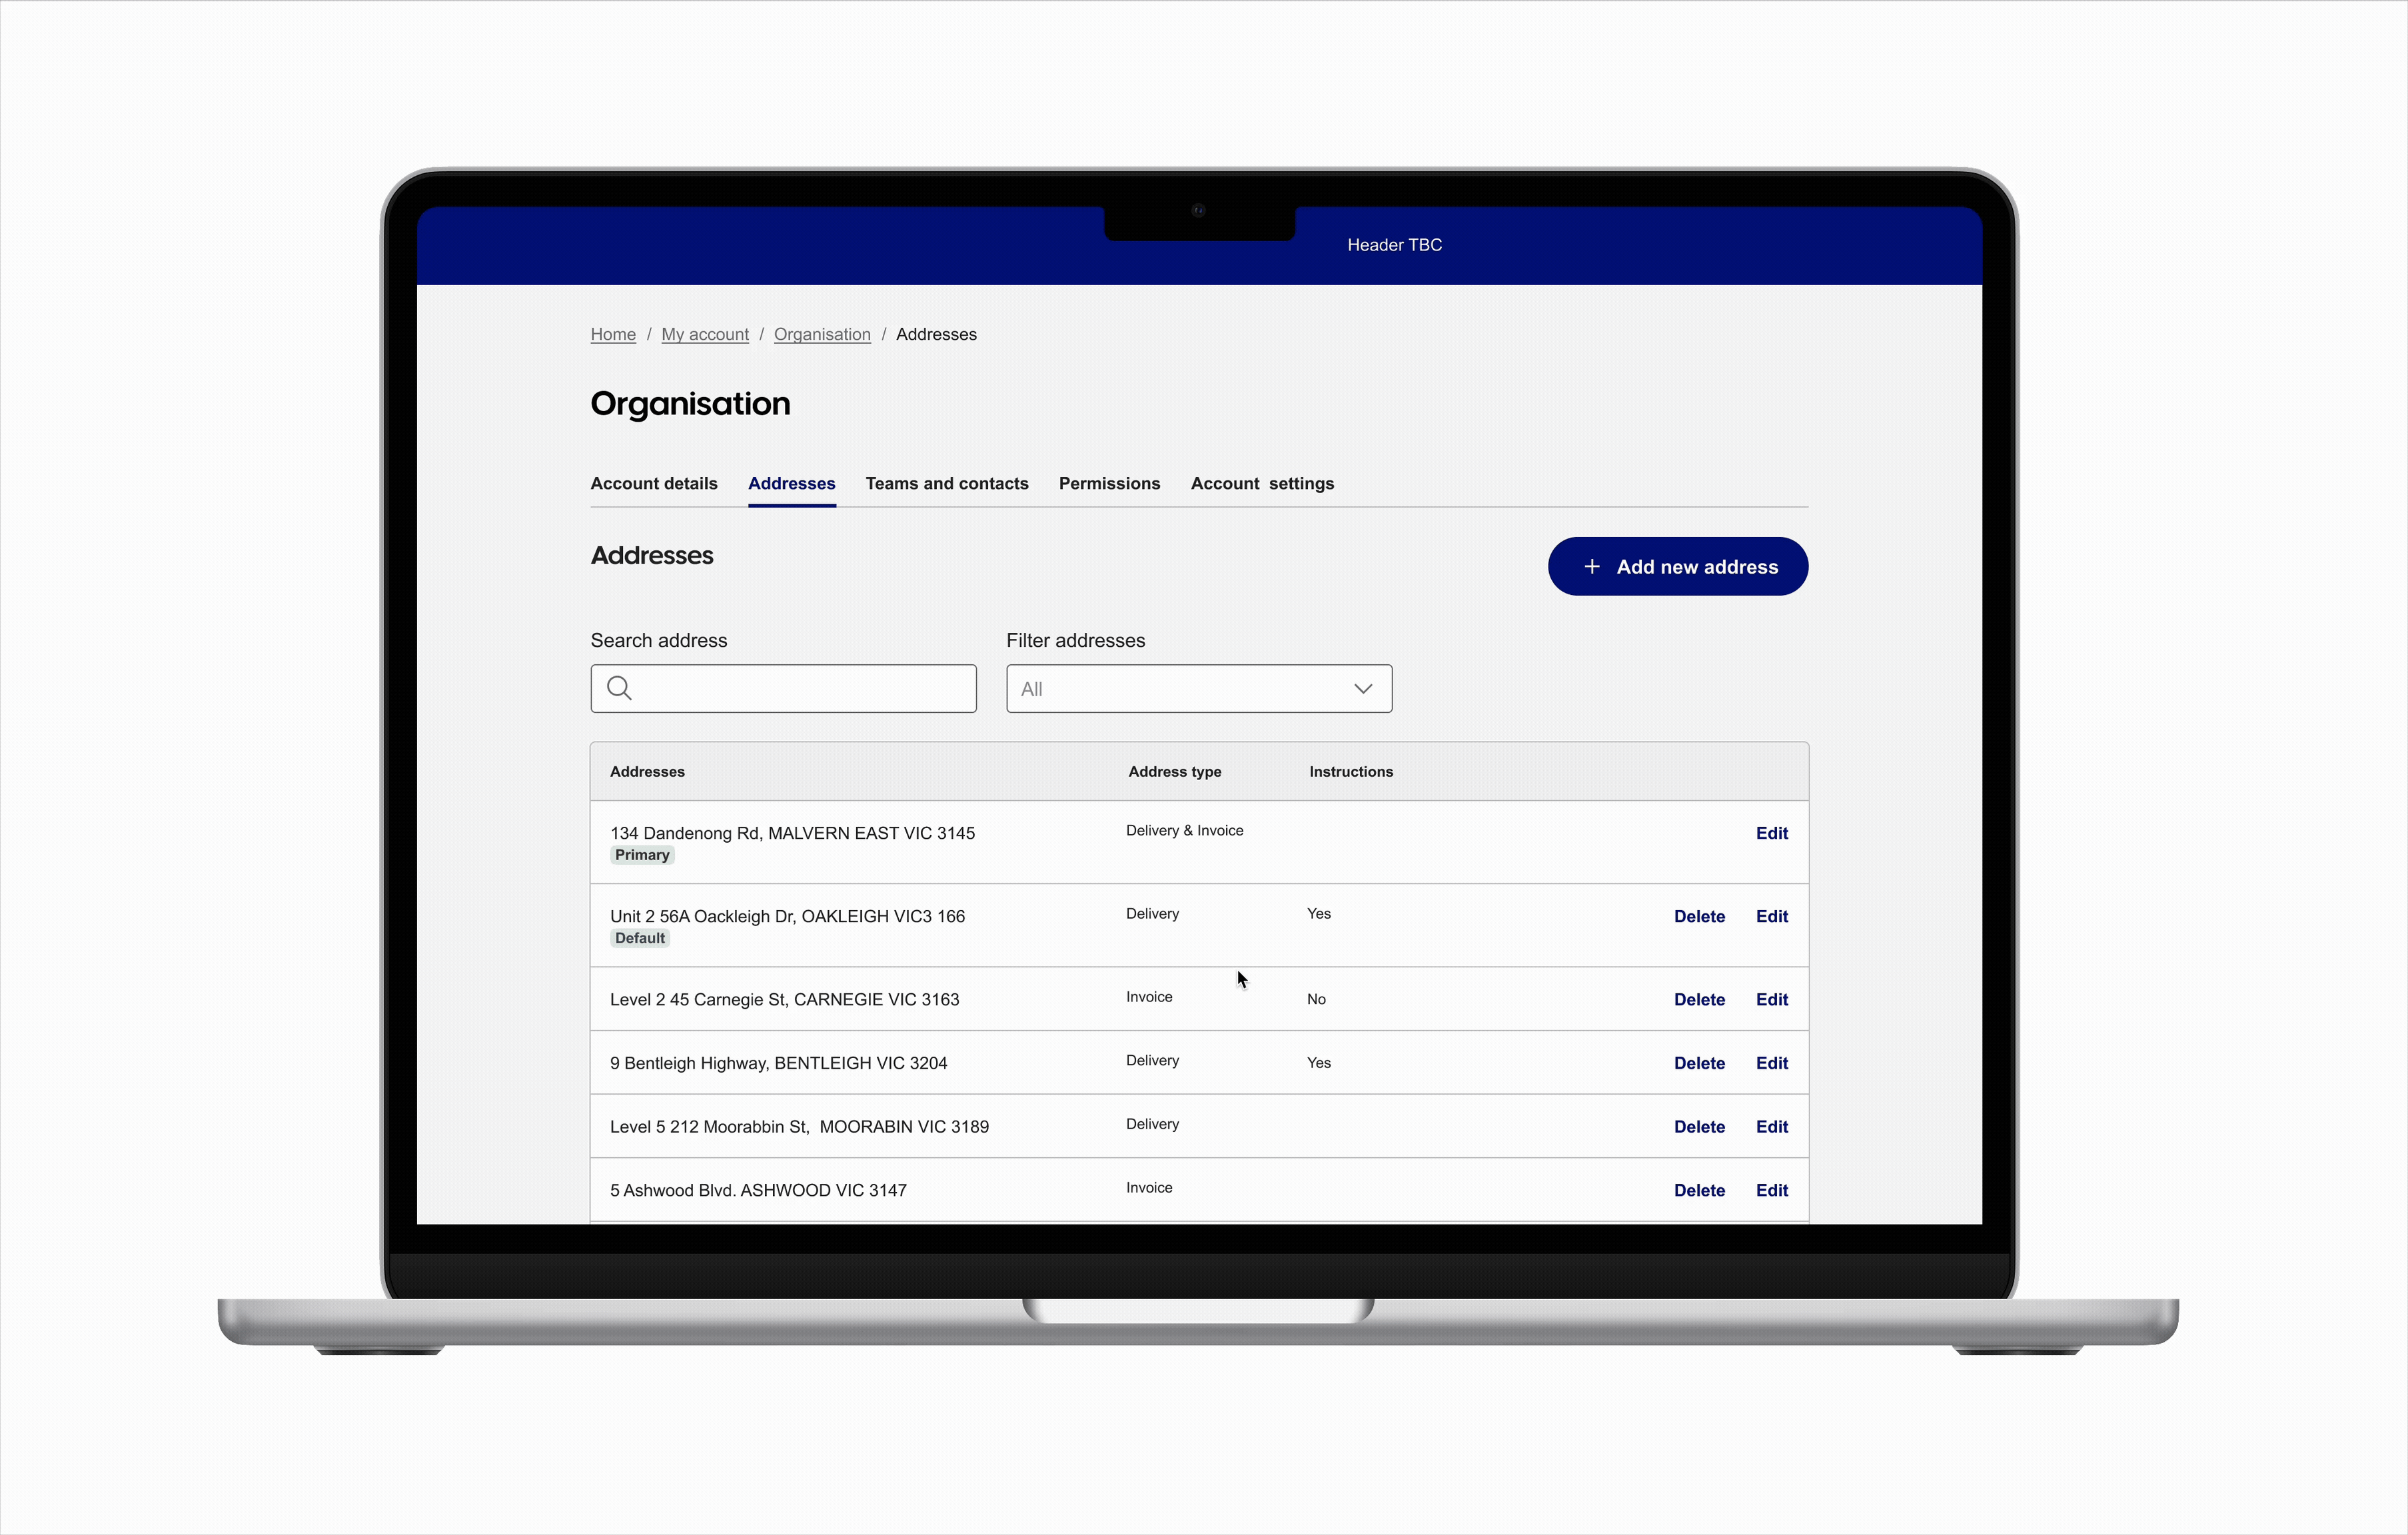
Task: Click the Invoice type for Level 2 45 Carnegie St
Action: point(1149,997)
